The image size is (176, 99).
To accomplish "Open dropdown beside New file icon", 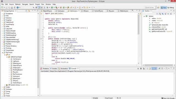I will point(4,7).
